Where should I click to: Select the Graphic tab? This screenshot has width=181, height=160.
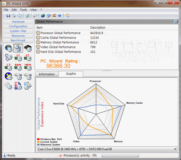point(71,74)
